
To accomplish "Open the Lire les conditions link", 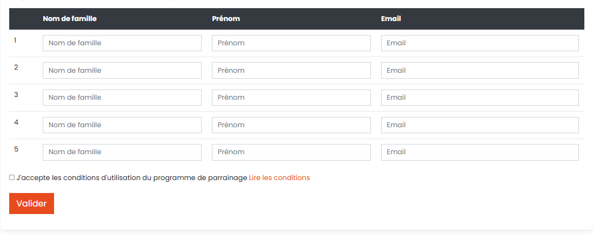I will pos(279,177).
